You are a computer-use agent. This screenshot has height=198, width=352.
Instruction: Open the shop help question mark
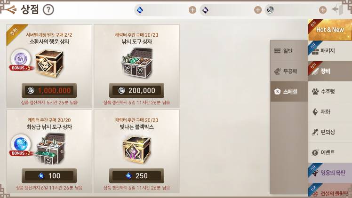[x=48, y=10]
